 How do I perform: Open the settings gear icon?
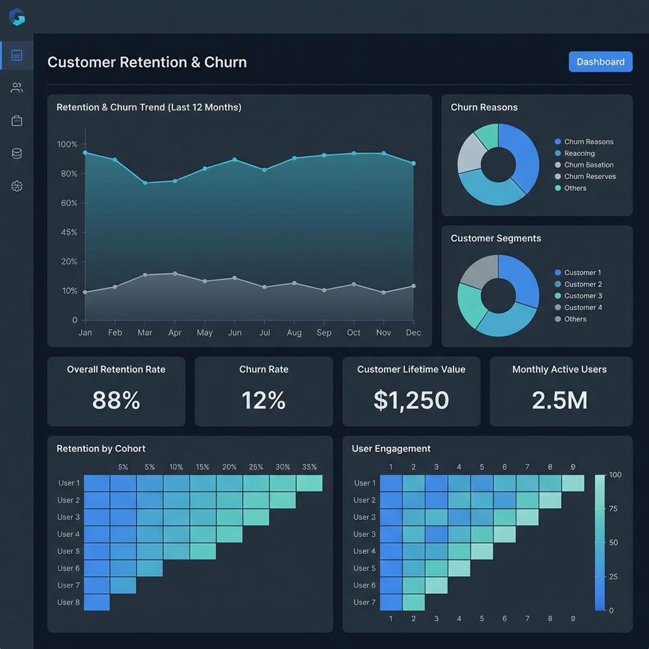click(x=17, y=186)
